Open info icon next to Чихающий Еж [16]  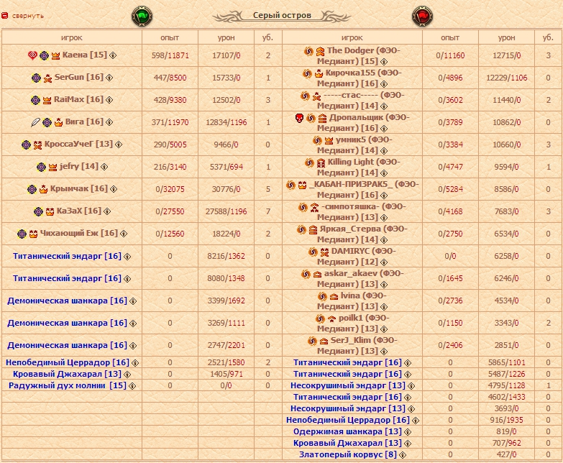tap(124, 234)
